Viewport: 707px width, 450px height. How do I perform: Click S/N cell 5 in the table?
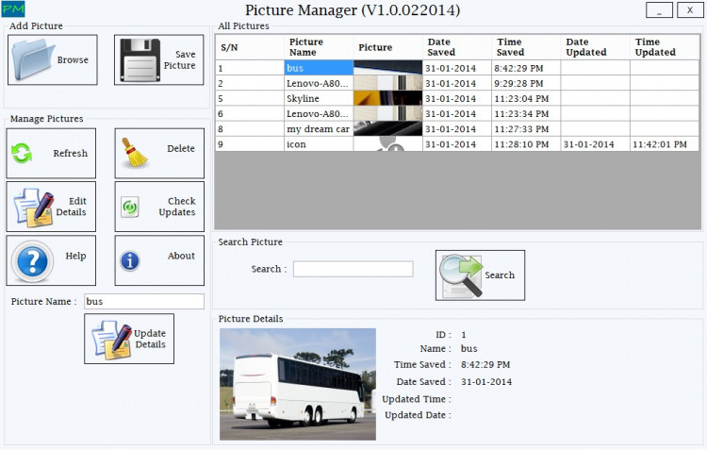pos(250,98)
